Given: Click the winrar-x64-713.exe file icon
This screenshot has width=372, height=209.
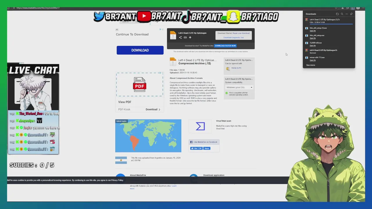Looking at the screenshot, I should coord(307,57).
